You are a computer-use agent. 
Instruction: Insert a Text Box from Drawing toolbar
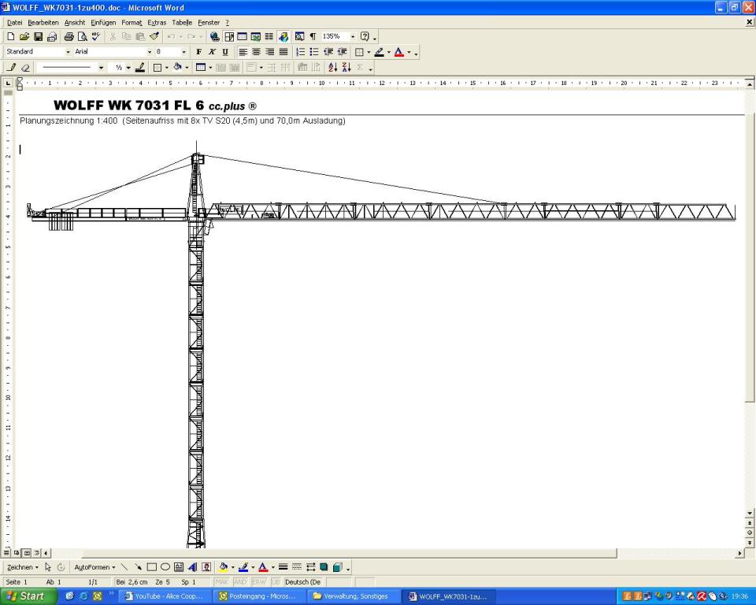click(x=179, y=567)
